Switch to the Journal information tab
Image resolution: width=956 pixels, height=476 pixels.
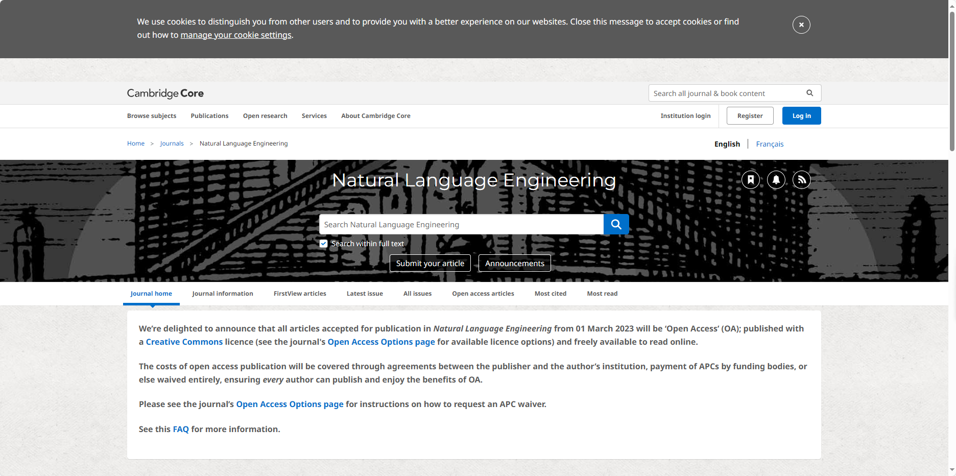[223, 294]
